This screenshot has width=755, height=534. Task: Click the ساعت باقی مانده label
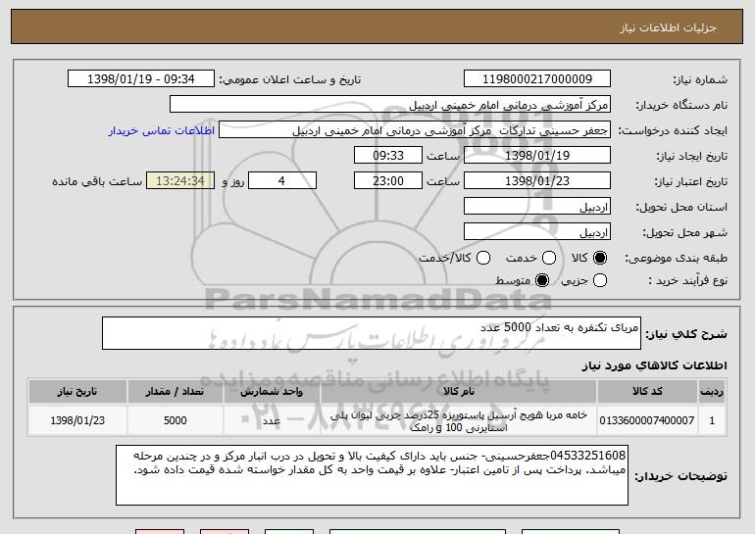97,182
